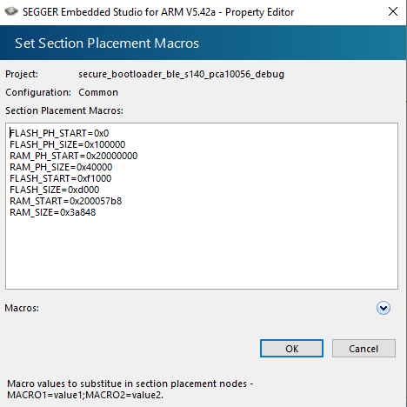
Task: Click the RAM_START=0x200057b8 line
Action: [x=66, y=201]
